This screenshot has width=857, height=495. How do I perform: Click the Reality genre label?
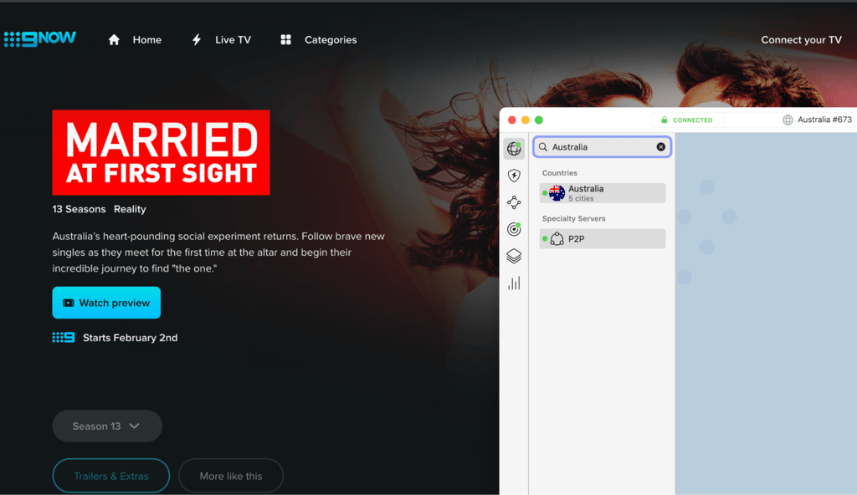tap(130, 209)
